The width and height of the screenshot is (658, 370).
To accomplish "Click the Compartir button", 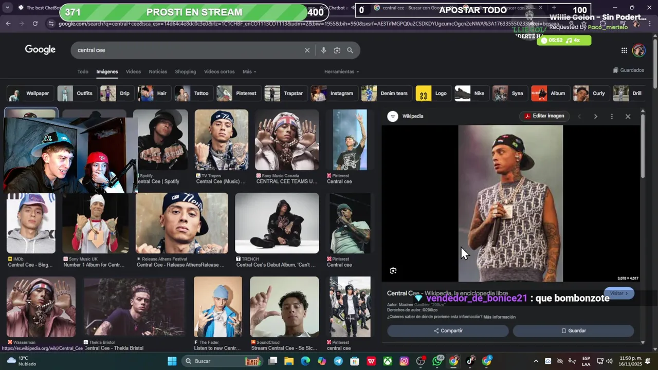I will 448,331.
